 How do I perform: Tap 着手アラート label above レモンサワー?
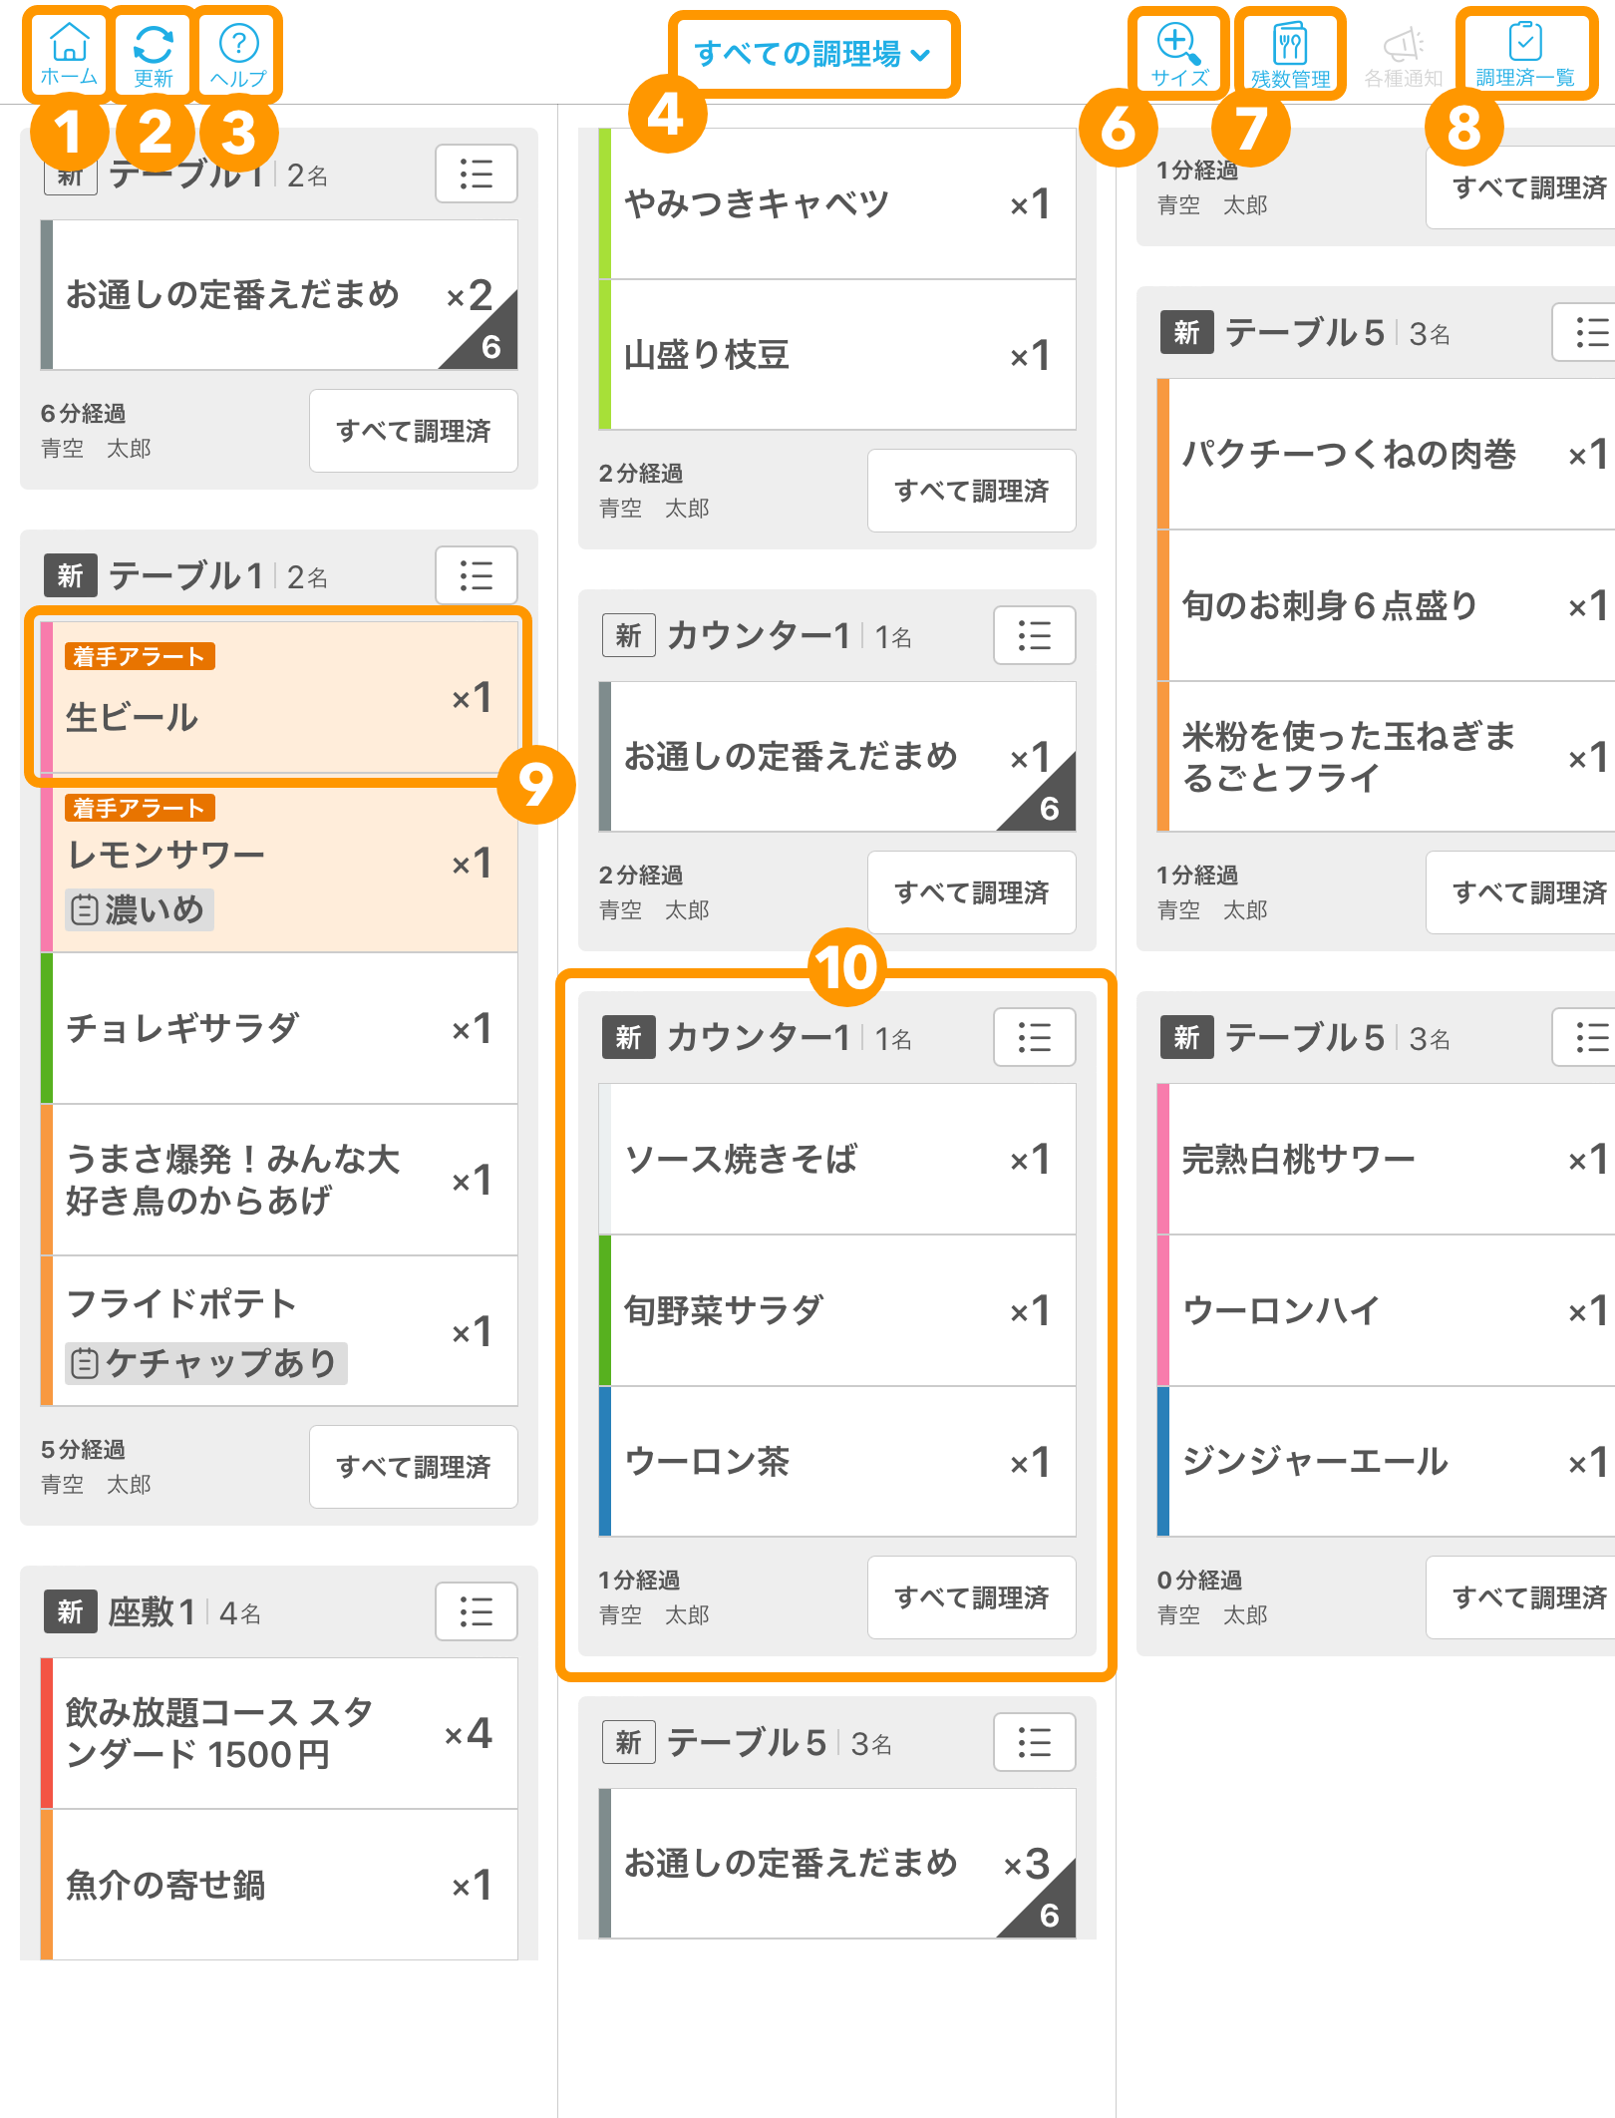pyautogui.click(x=140, y=808)
